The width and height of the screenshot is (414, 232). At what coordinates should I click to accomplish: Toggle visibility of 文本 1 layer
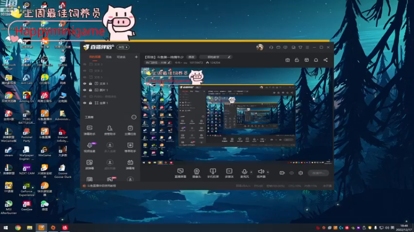(x=85, y=84)
